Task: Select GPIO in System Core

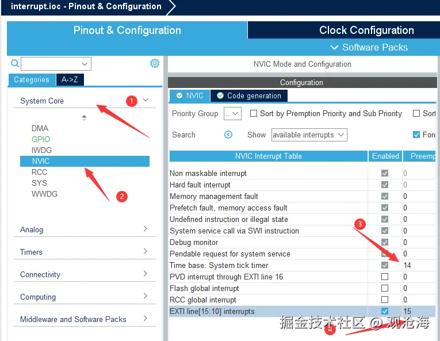Action: [x=41, y=139]
